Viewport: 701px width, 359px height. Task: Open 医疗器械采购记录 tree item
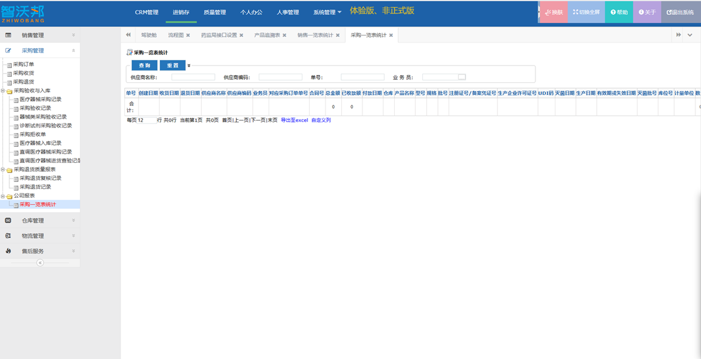click(x=41, y=99)
